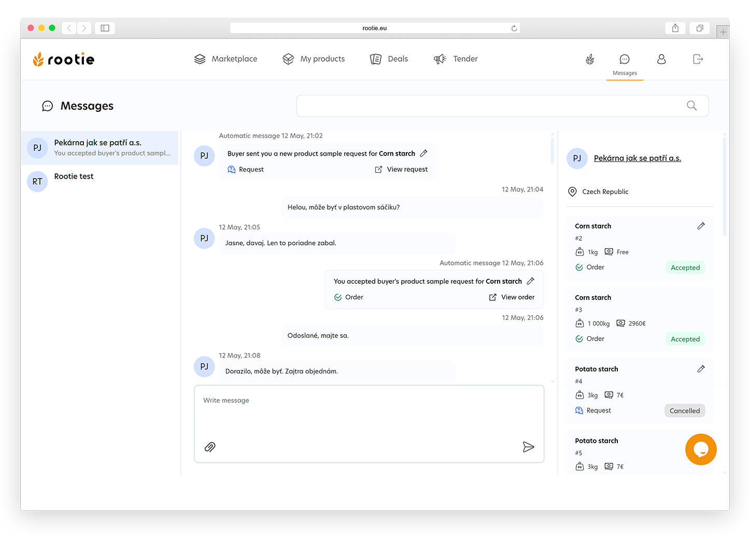Screen dimensions: 751x539
Task: Attach a file with the paperclip icon
Action: 210,447
